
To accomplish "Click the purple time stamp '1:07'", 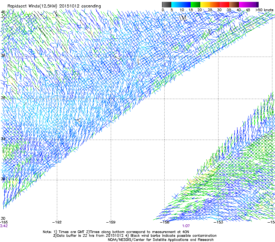I will 186,226.
